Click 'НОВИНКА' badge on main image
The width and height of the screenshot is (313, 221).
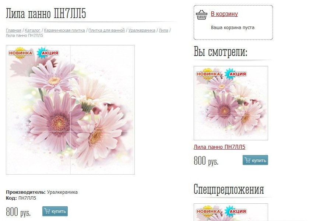pyautogui.click(x=20, y=53)
